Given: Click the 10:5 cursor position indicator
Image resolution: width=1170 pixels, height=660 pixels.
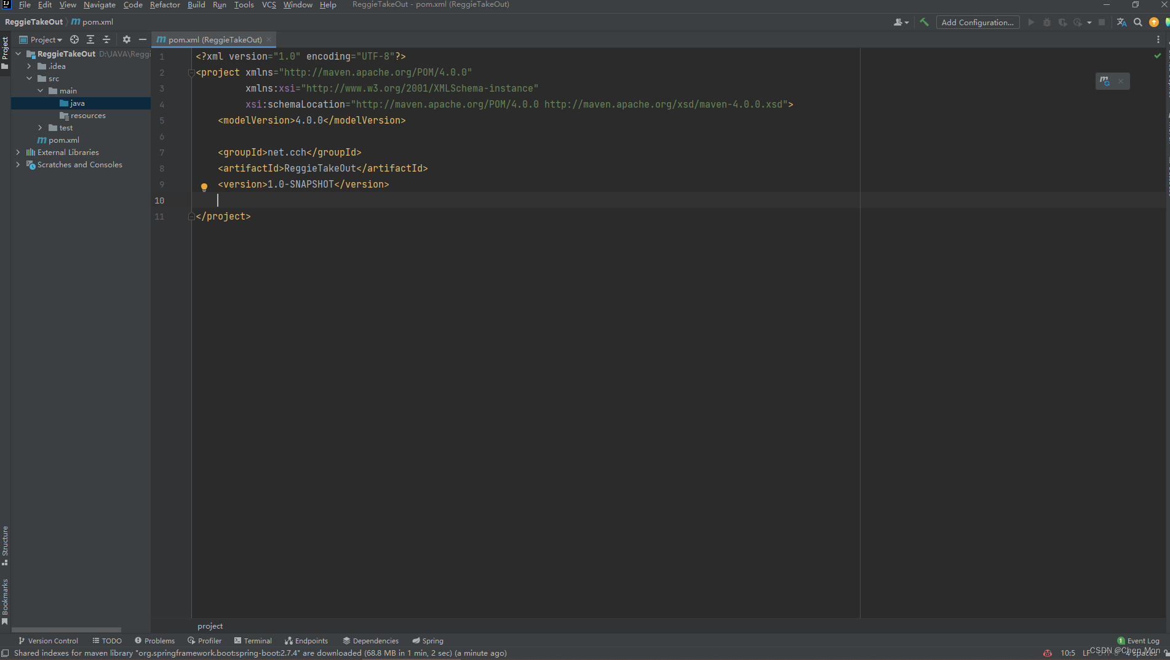Looking at the screenshot, I should click(x=1068, y=653).
